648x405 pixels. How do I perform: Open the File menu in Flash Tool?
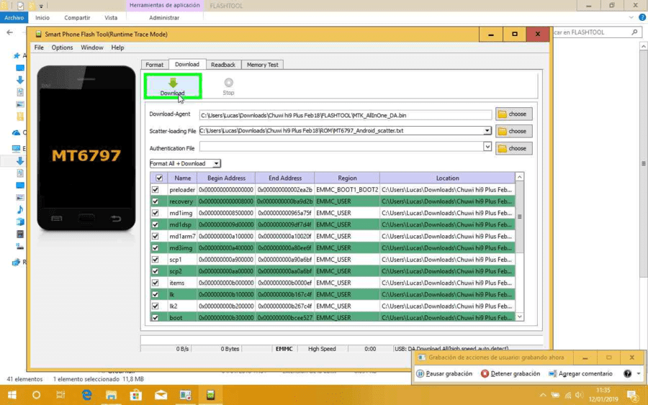(39, 47)
